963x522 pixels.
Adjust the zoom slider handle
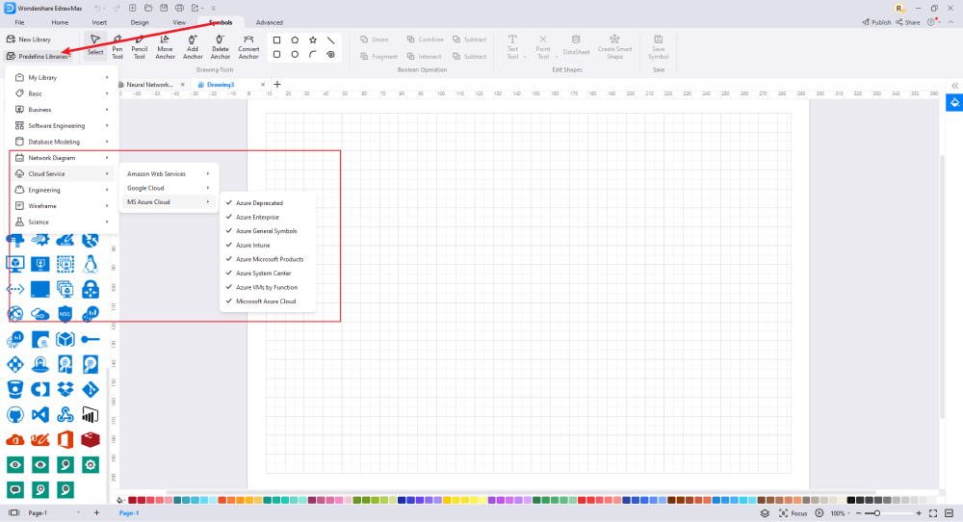(x=877, y=512)
